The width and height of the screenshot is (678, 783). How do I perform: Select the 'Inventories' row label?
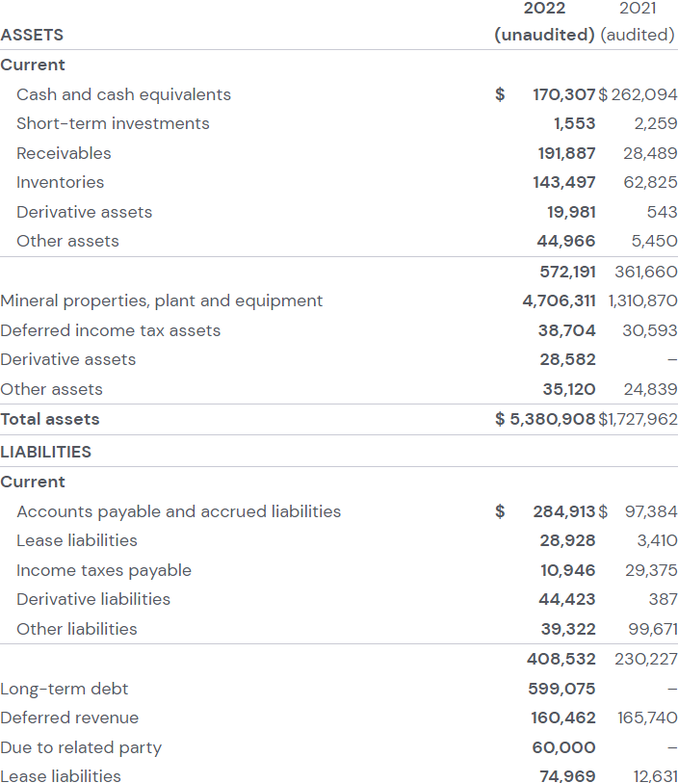(60, 182)
